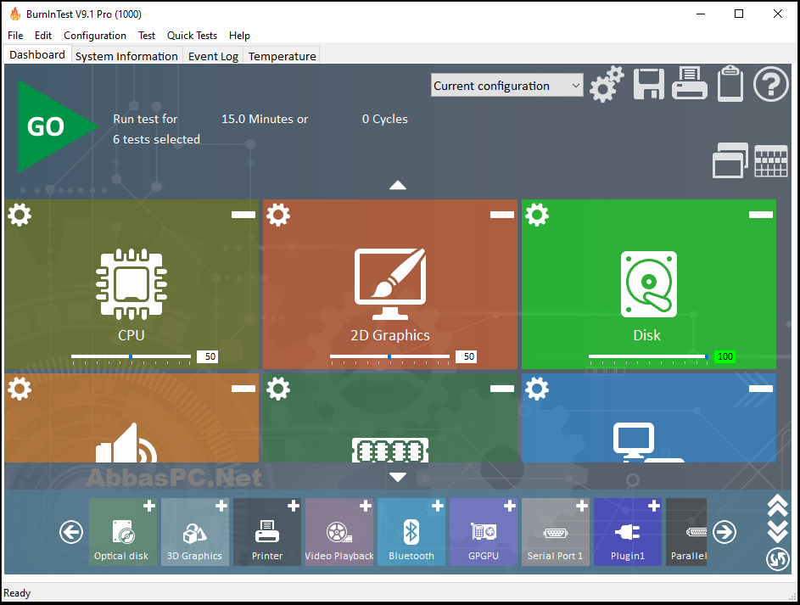Click the Disk hard drive icon
This screenshot has height=605, width=800.
pos(649,284)
